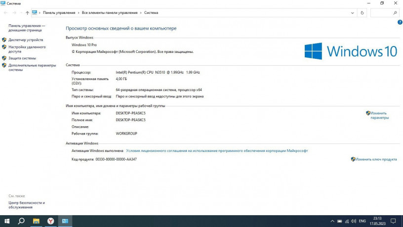This screenshot has width=403, height=227.
Task: Open Дополнительные параметры системы link
Action: [x=32, y=67]
